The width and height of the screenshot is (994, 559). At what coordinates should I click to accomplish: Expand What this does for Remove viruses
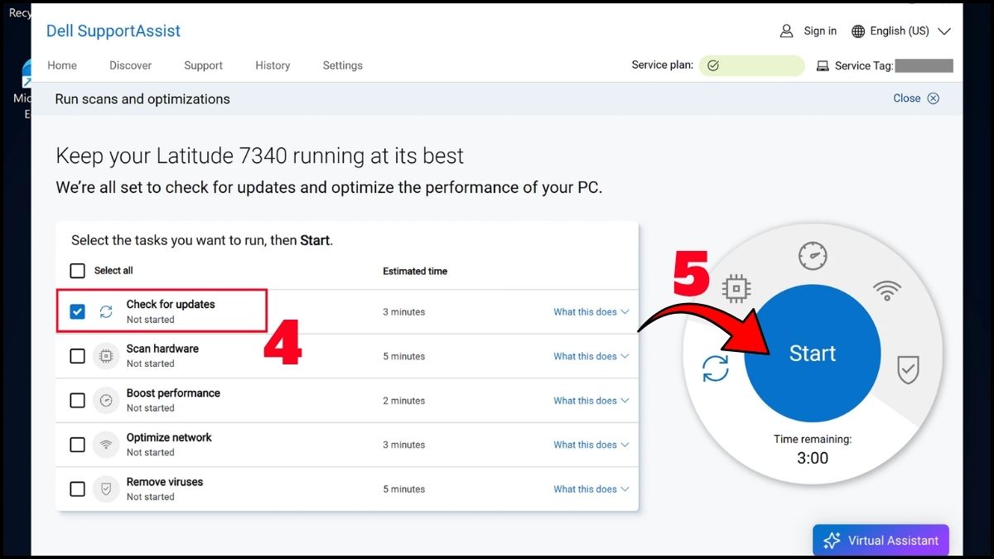tap(591, 489)
